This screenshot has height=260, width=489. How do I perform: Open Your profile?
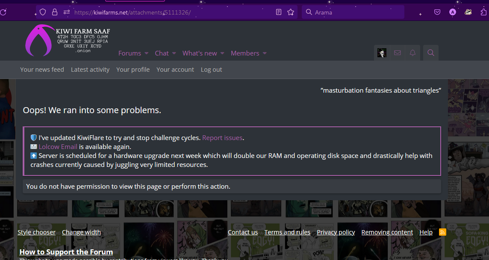click(133, 70)
